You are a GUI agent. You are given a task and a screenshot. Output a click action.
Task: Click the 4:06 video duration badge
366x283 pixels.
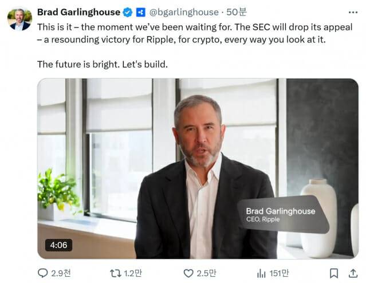pos(58,245)
